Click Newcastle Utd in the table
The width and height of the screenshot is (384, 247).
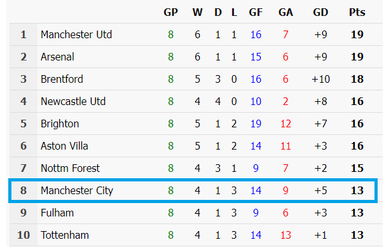(x=73, y=102)
